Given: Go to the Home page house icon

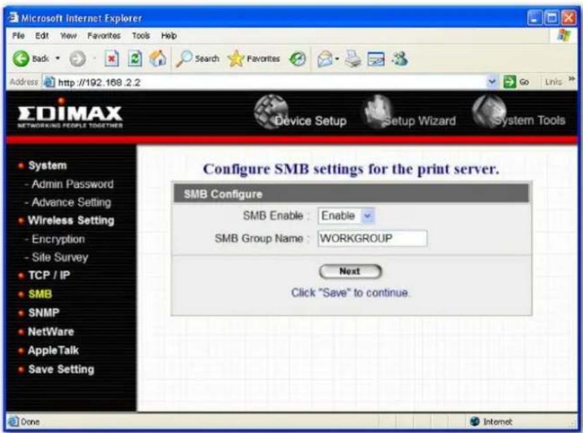Looking at the screenshot, I should [158, 59].
